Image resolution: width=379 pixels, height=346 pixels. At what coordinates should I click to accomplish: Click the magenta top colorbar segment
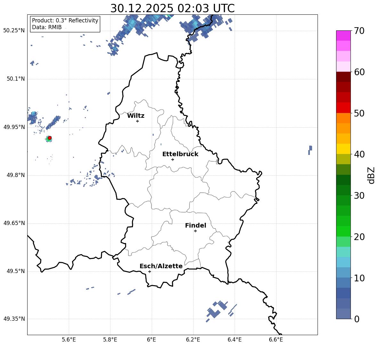coord(343,36)
